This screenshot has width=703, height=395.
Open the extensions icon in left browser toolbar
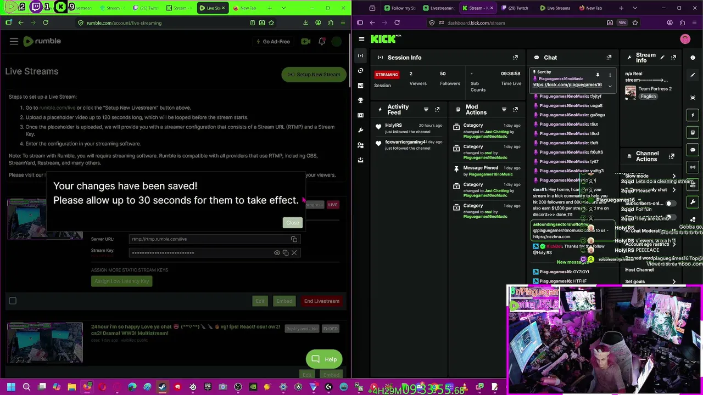(x=331, y=23)
